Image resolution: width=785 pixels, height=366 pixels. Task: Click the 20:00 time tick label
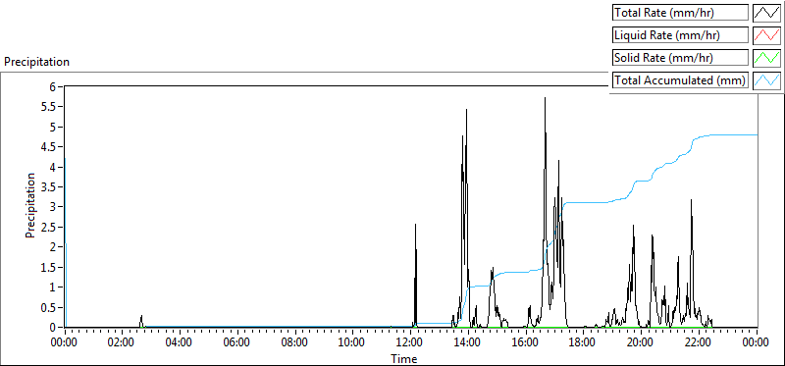click(641, 343)
